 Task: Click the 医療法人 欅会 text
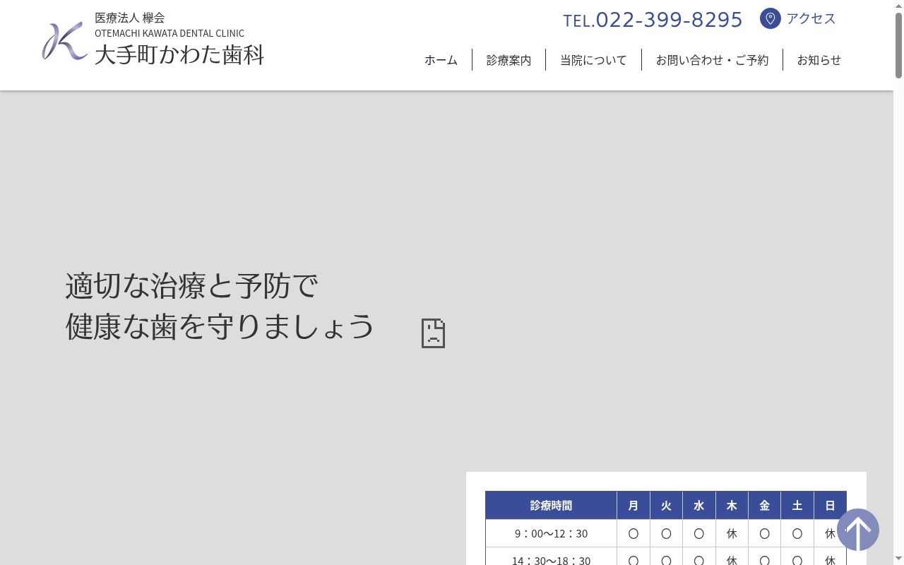[130, 18]
